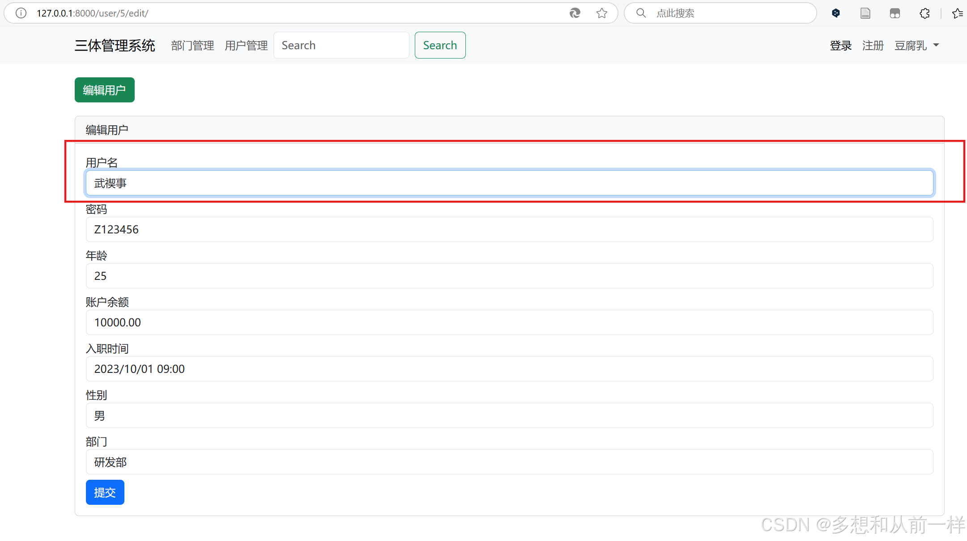Click the 登录 login link
This screenshot has height=541, width=967.
point(840,45)
